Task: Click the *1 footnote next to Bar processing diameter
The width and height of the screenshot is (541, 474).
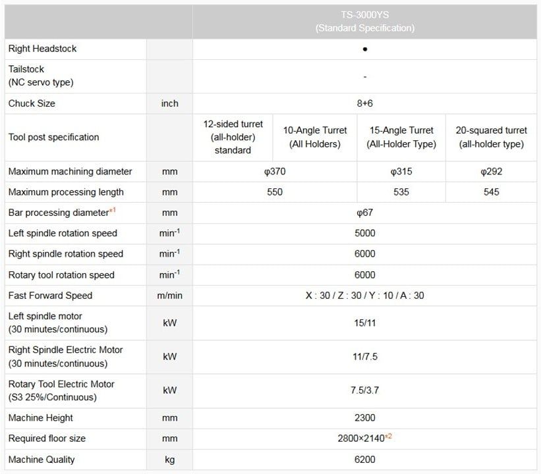Action: 113,211
